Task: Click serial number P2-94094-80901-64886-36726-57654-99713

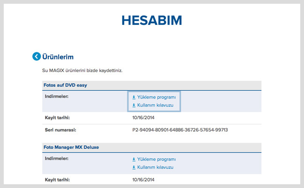Action: [180, 130]
